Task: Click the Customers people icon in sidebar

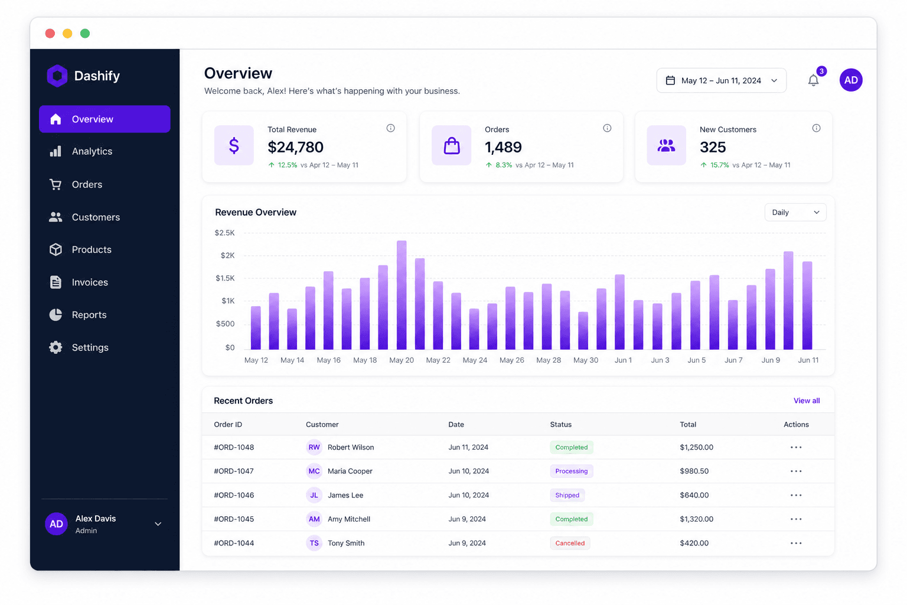Action: [x=56, y=217]
